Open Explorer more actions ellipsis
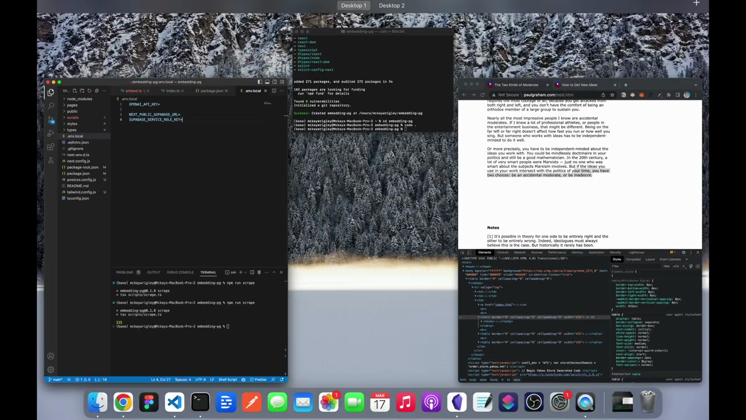Viewport: 746px width, 420px height. pos(104,90)
